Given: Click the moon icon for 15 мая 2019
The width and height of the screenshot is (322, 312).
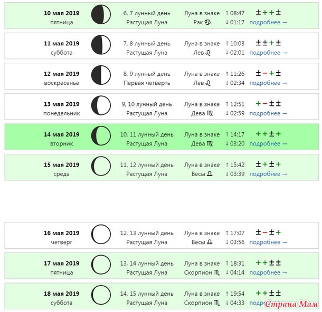Looking at the screenshot, I should click(101, 167).
